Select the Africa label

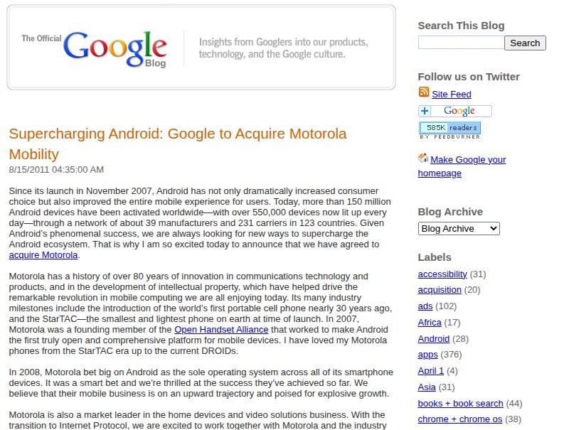point(430,322)
